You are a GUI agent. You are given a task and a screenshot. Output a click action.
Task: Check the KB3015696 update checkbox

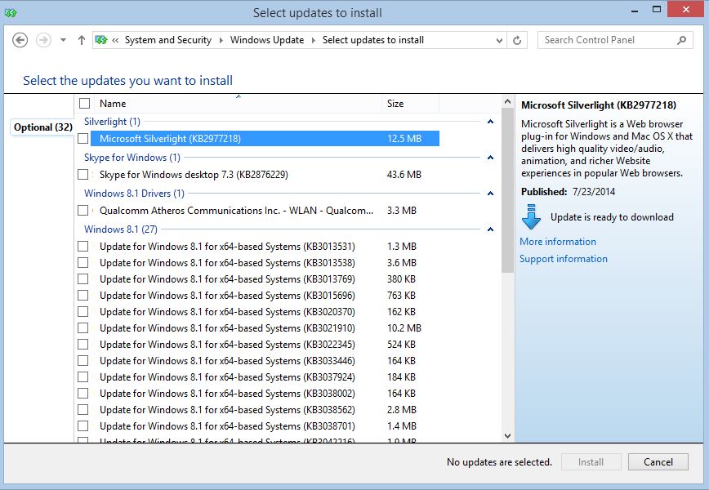click(x=83, y=295)
